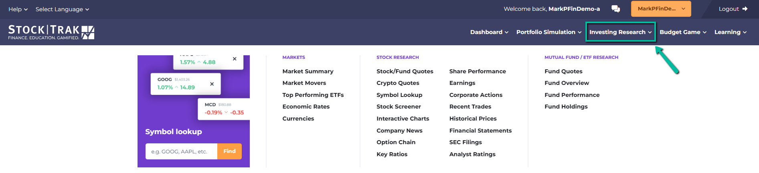Open the Dashboard menu

(x=489, y=32)
